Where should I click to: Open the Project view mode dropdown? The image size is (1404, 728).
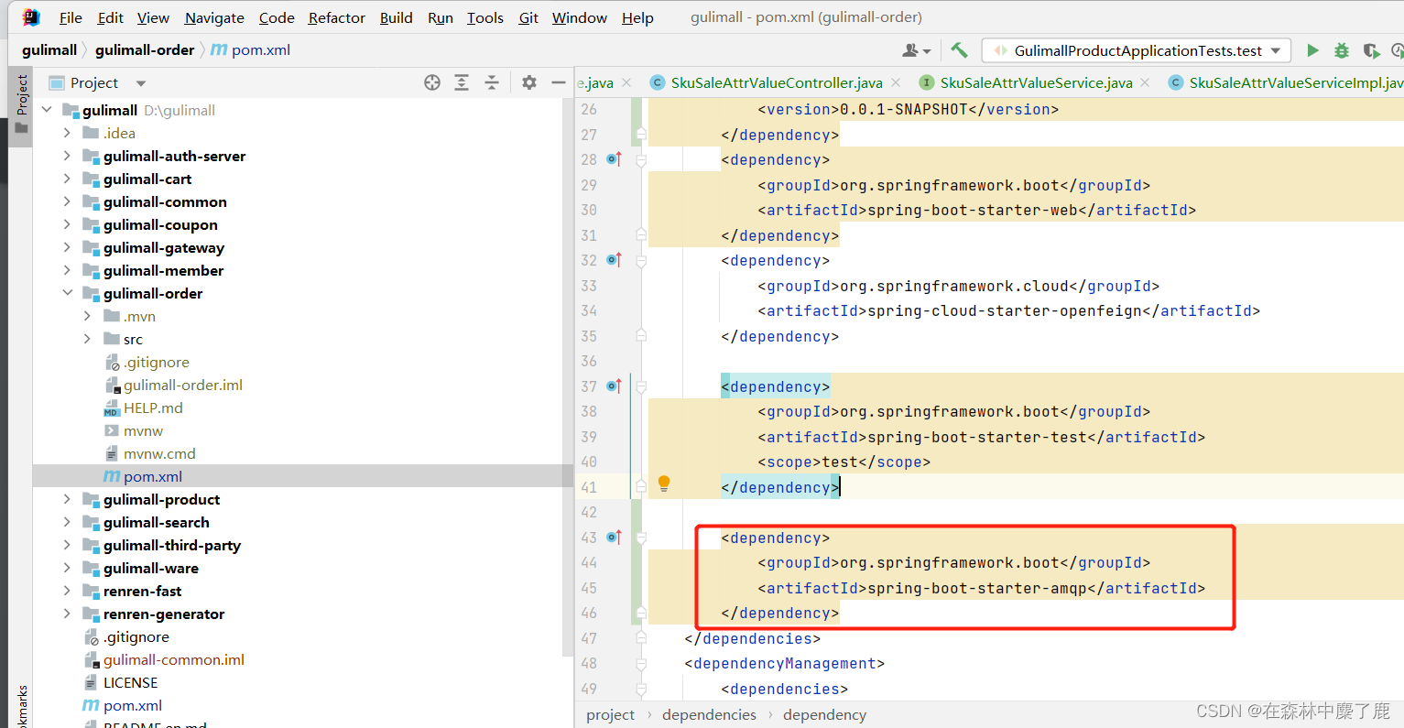tap(140, 83)
